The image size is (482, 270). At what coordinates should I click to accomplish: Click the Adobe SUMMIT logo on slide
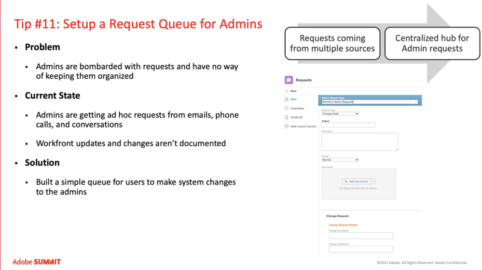[37, 262]
